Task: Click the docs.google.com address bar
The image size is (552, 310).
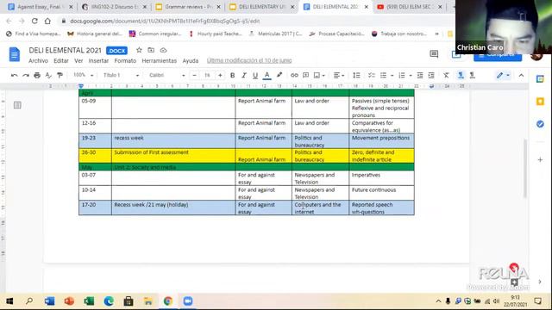Action: (x=165, y=21)
